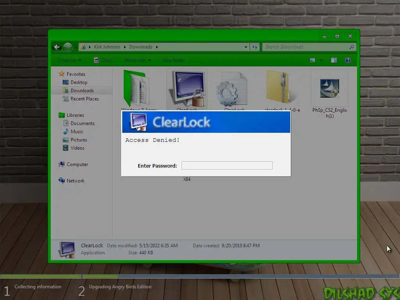Select Network in the navigation pane

tap(75, 181)
